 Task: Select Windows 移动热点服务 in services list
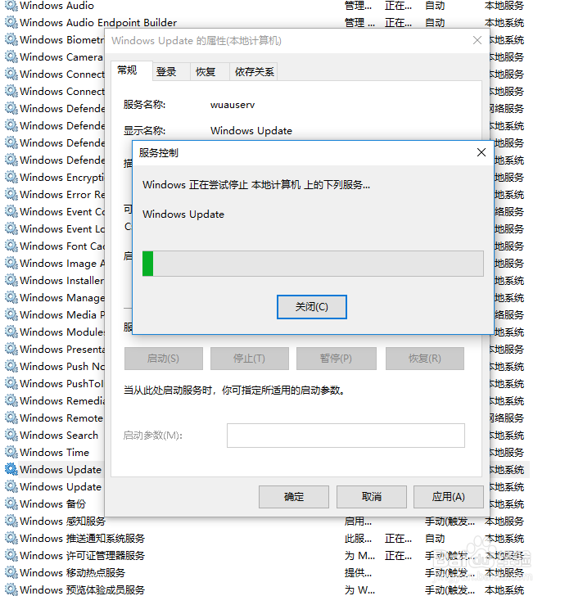pyautogui.click(x=72, y=572)
